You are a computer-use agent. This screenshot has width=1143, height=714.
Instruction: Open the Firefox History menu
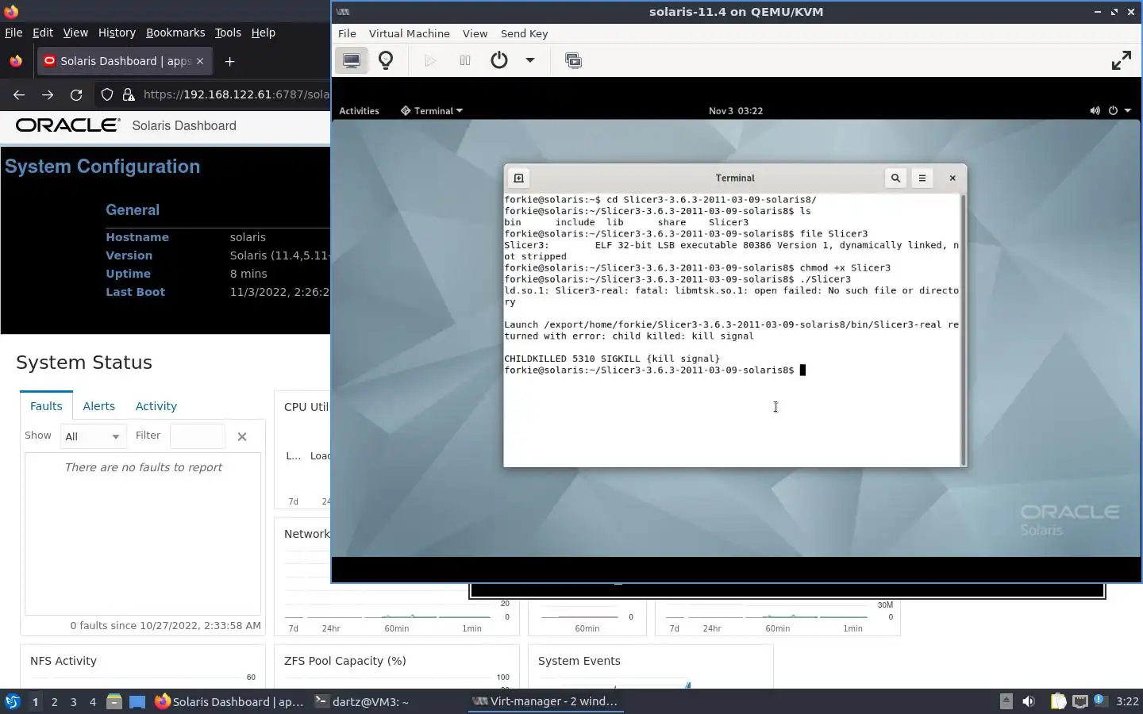pyautogui.click(x=117, y=33)
